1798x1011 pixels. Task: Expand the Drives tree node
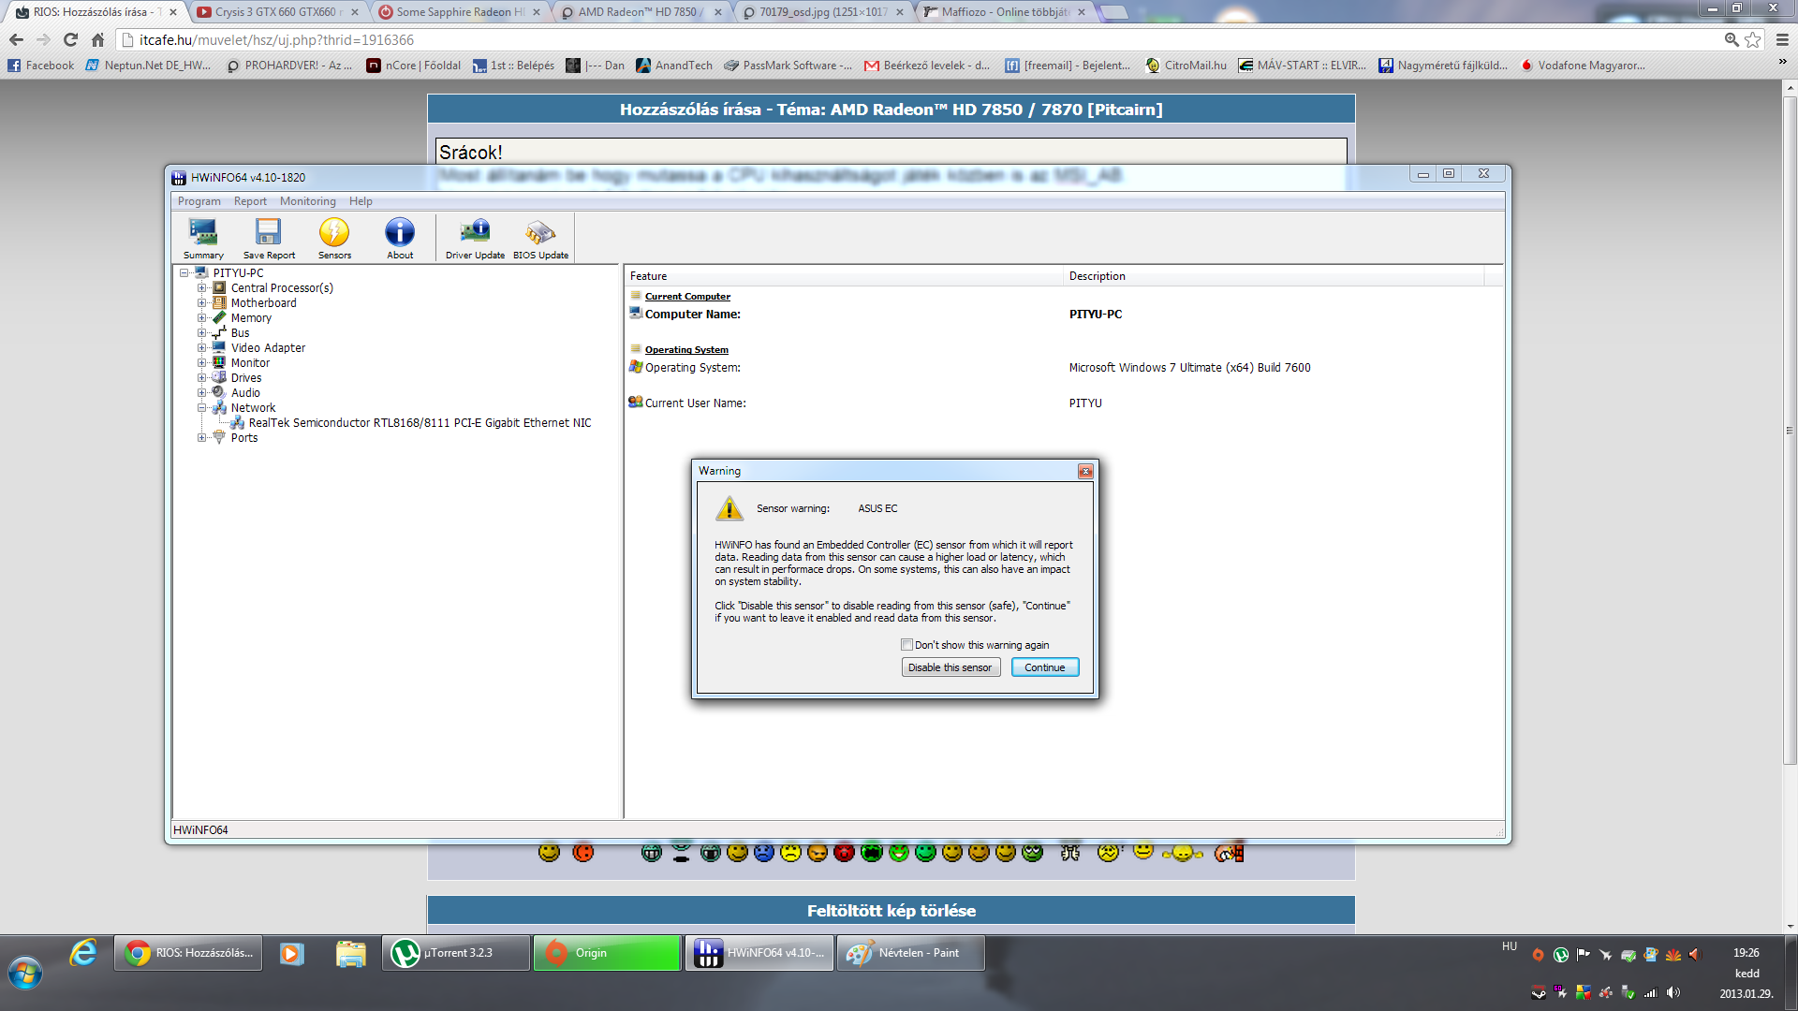201,378
